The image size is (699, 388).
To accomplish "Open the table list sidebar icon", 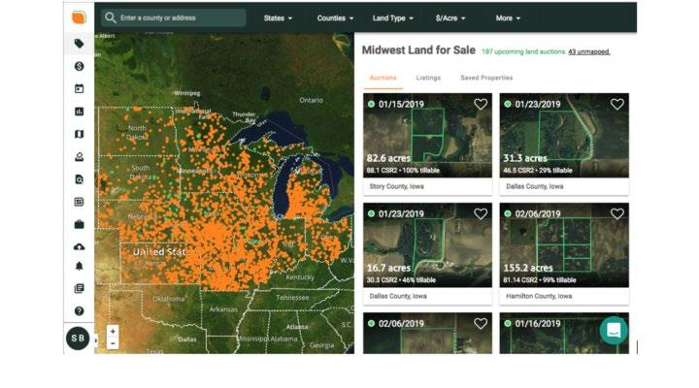I will point(79,202).
